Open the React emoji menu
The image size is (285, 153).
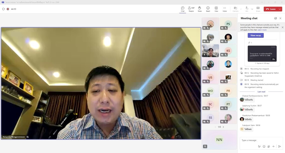(208, 9)
